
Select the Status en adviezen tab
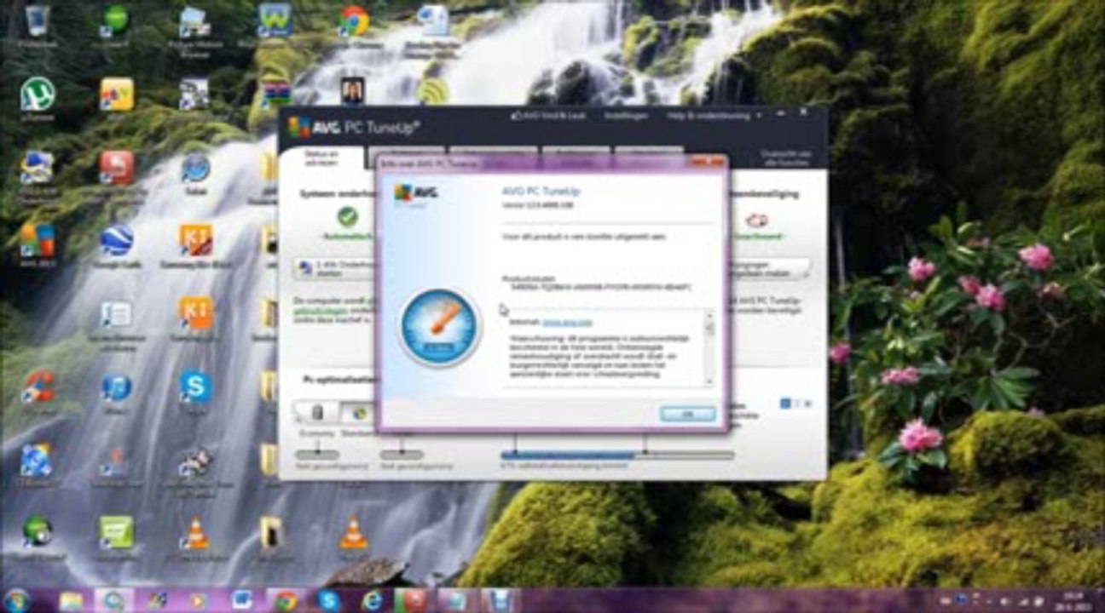[x=322, y=158]
